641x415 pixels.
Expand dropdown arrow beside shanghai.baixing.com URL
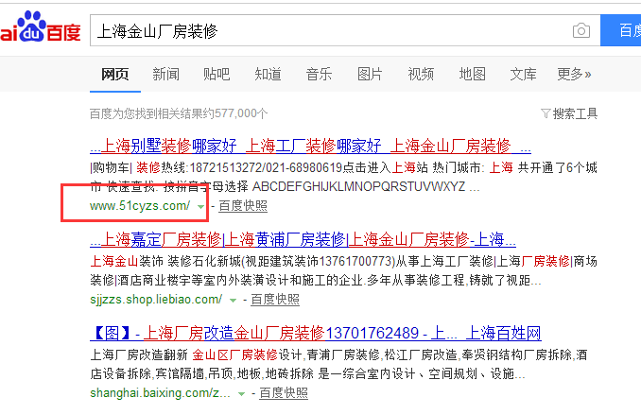tap(242, 394)
